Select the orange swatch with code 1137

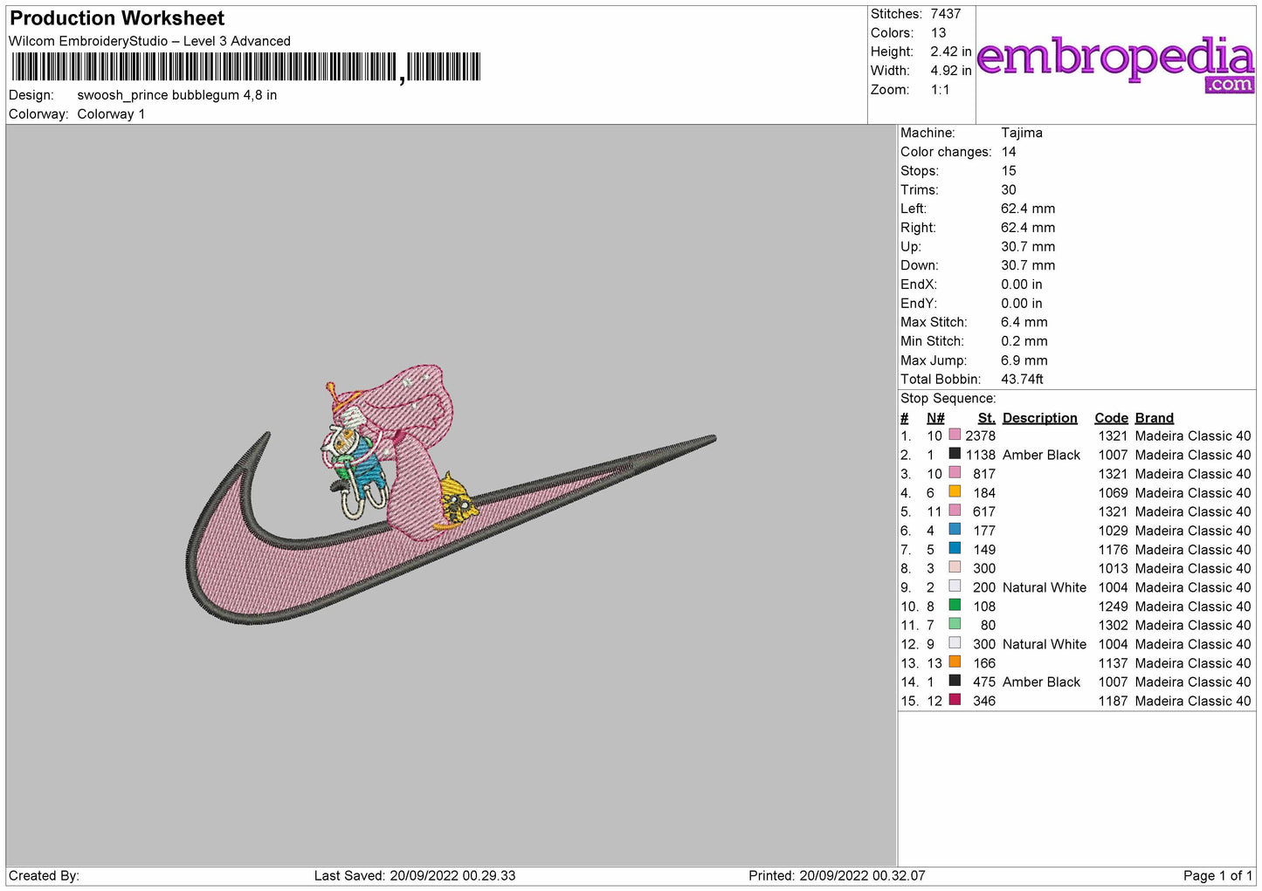pos(955,661)
